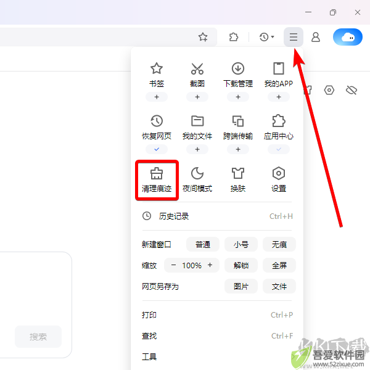Toggle the hamburger main menu button

[x=294, y=37]
